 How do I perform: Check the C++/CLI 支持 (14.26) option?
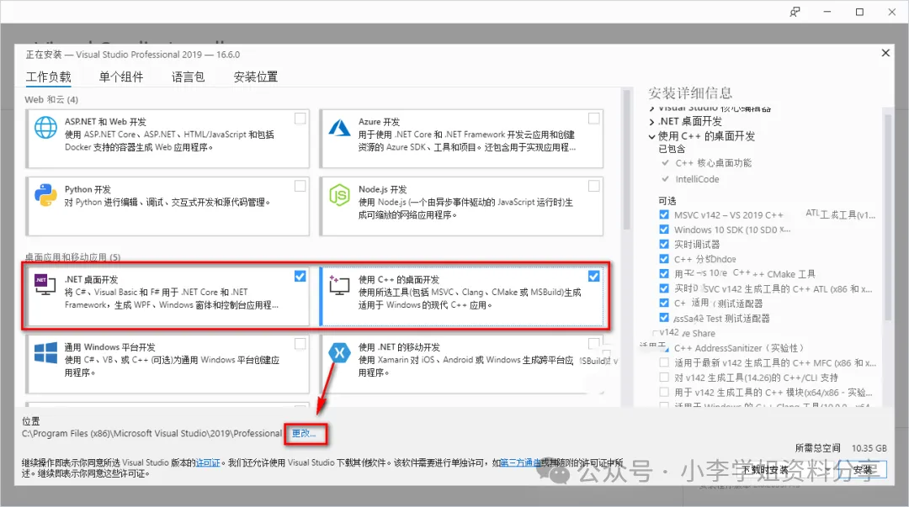click(x=664, y=378)
